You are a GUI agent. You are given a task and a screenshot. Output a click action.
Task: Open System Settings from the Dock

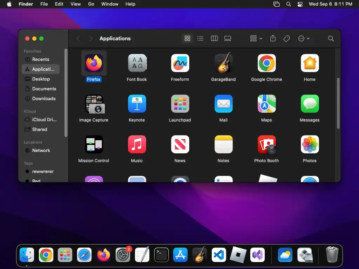click(123, 255)
